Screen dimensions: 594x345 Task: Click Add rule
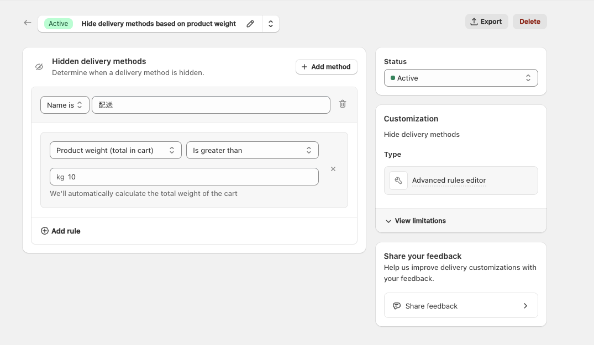click(61, 231)
